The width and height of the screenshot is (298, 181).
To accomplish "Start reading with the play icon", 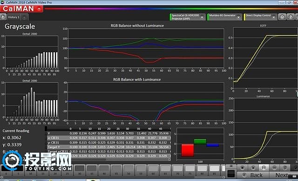I will click(253, 168).
